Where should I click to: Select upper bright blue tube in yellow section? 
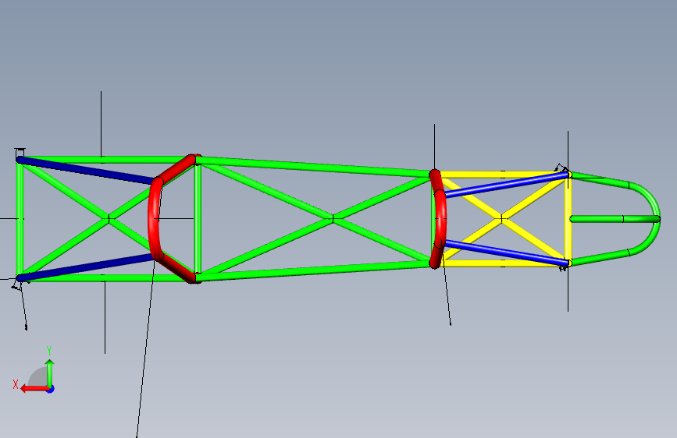(x=506, y=185)
